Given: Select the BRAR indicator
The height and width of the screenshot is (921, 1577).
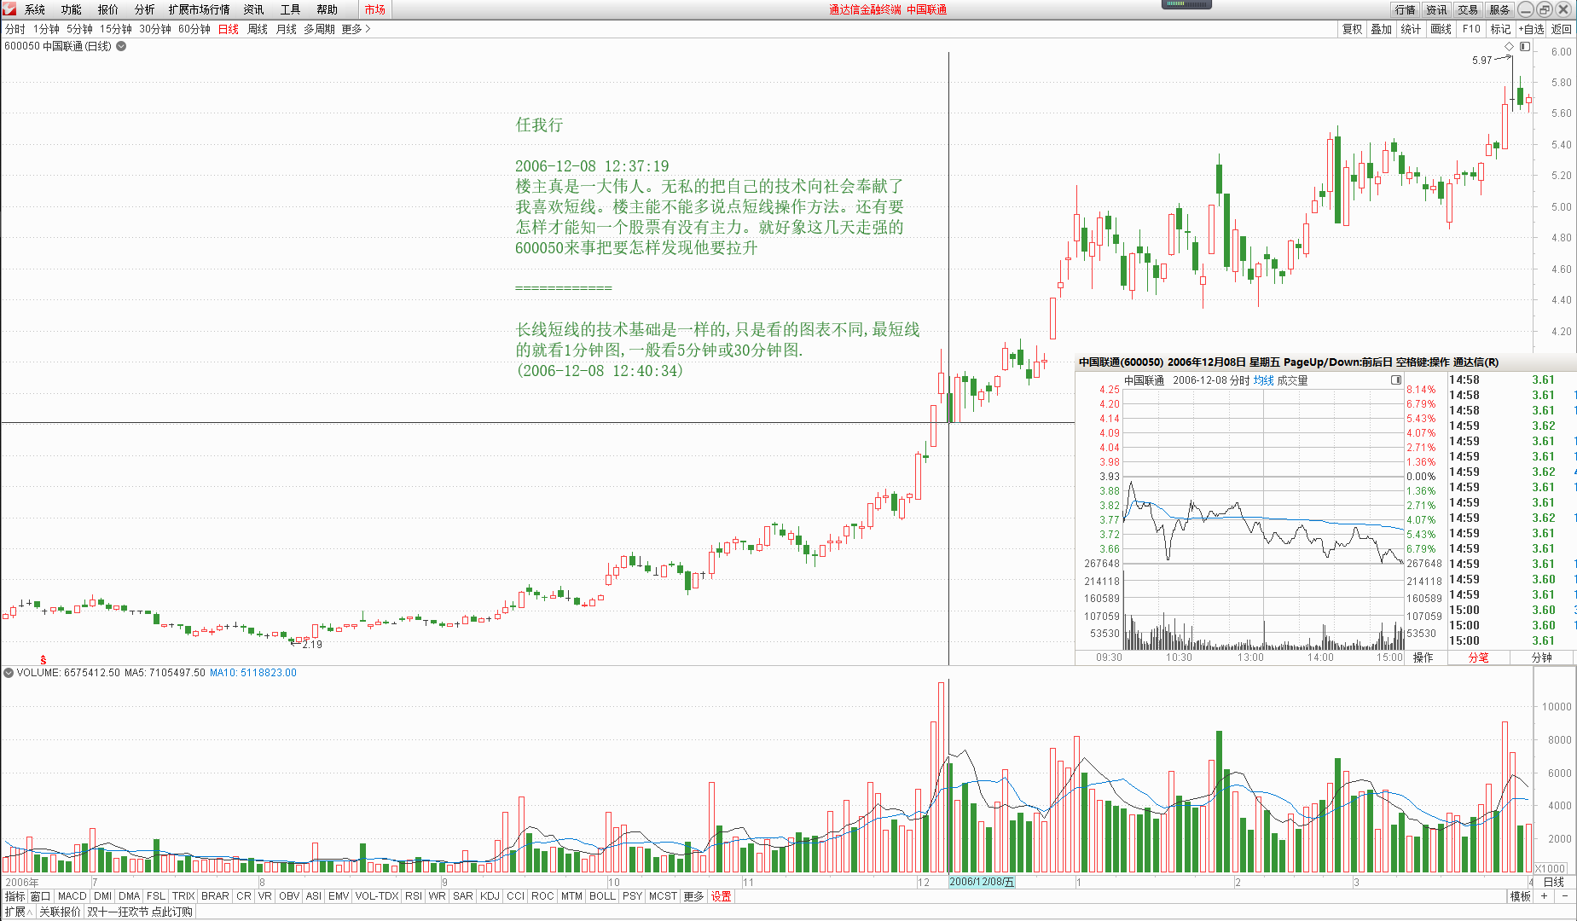Looking at the screenshot, I should pyautogui.click(x=215, y=896).
